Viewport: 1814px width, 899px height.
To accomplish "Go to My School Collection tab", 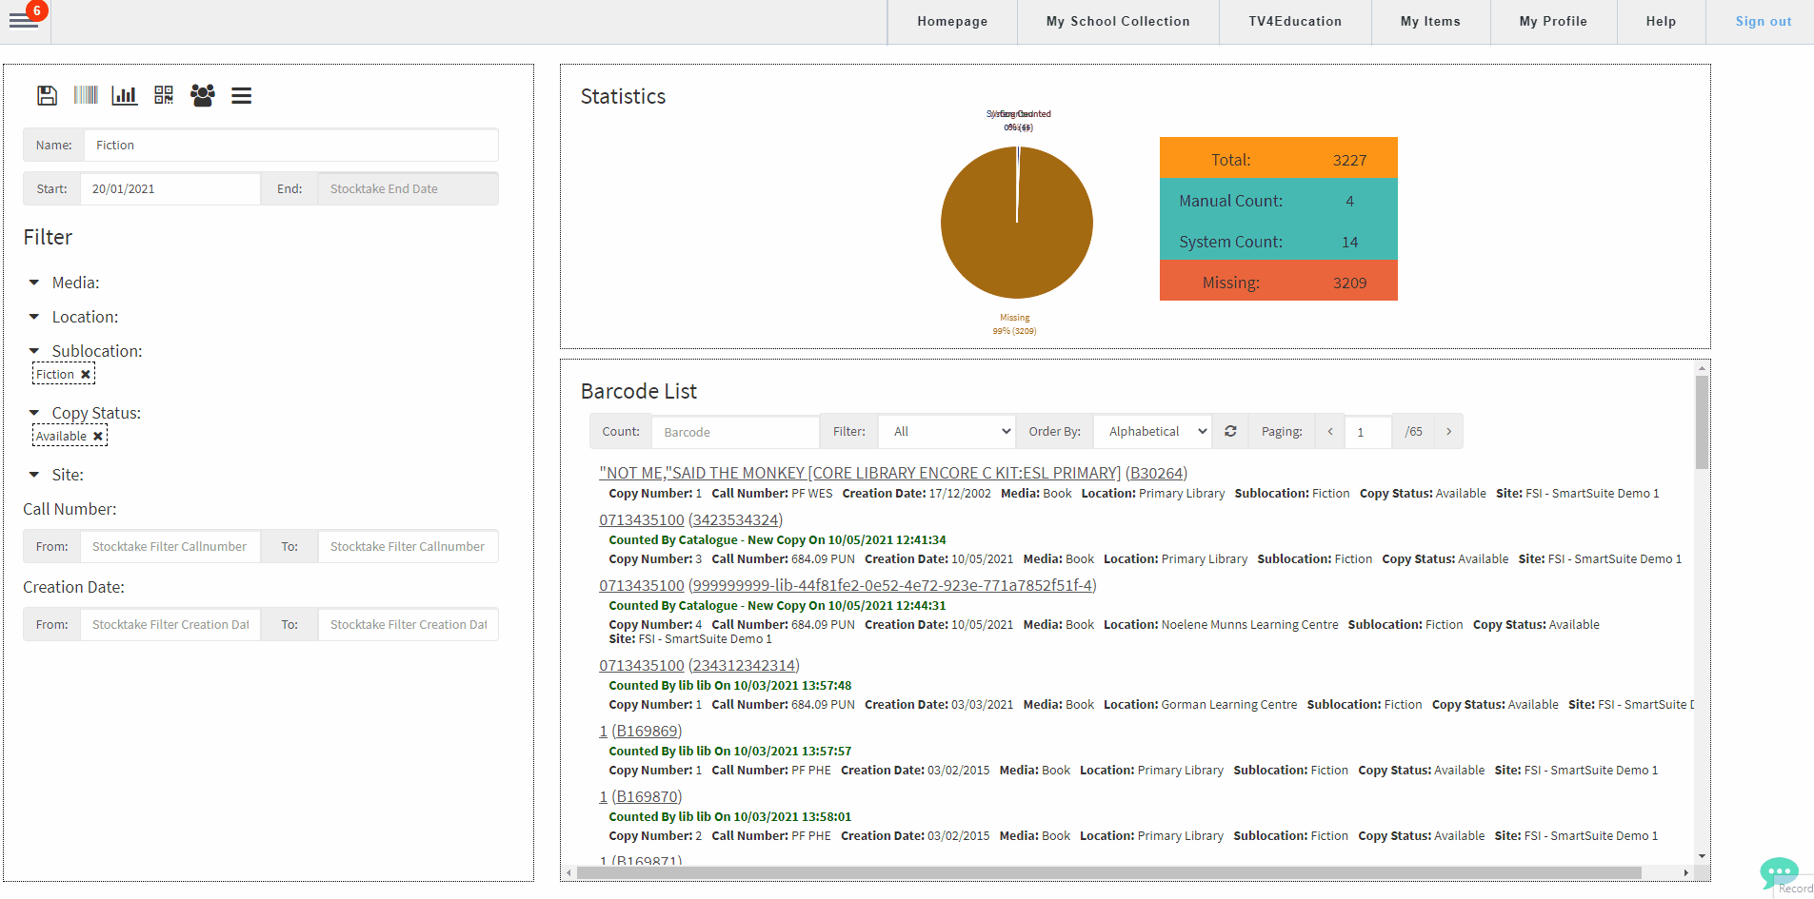I will point(1118,22).
